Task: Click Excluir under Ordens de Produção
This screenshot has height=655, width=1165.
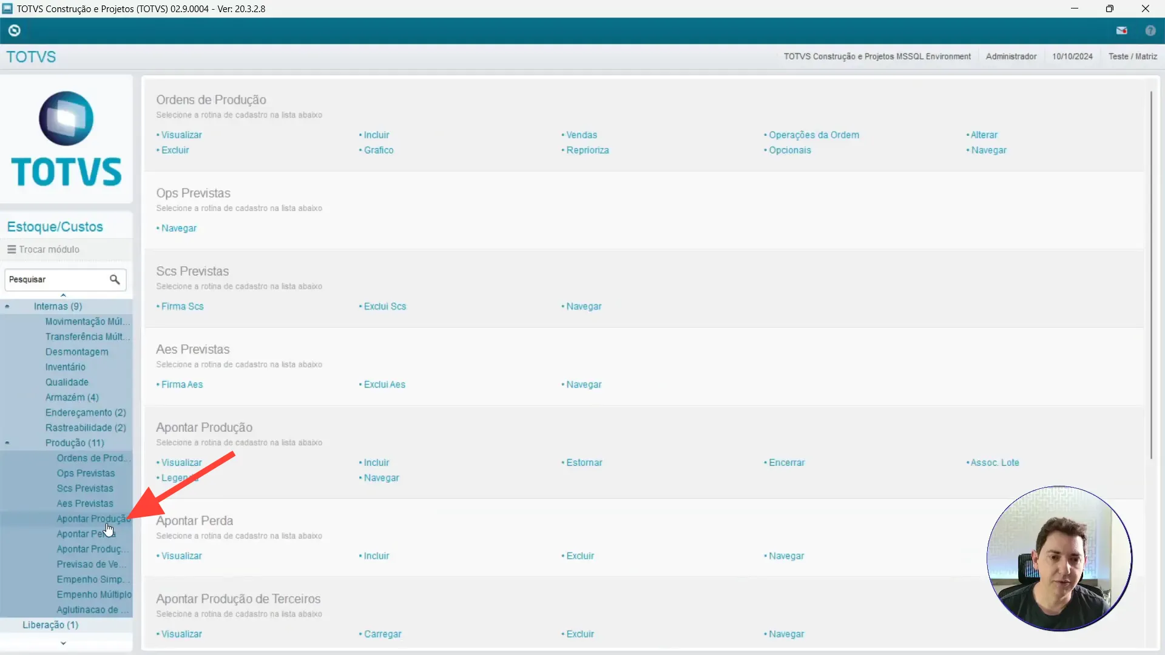Action: coord(175,150)
